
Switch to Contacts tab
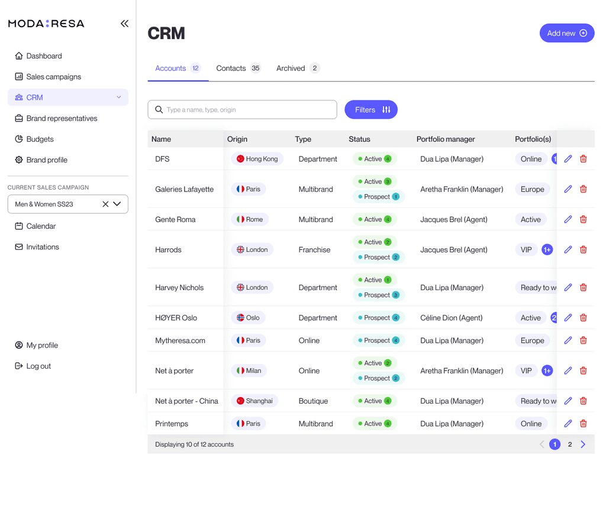point(238,69)
